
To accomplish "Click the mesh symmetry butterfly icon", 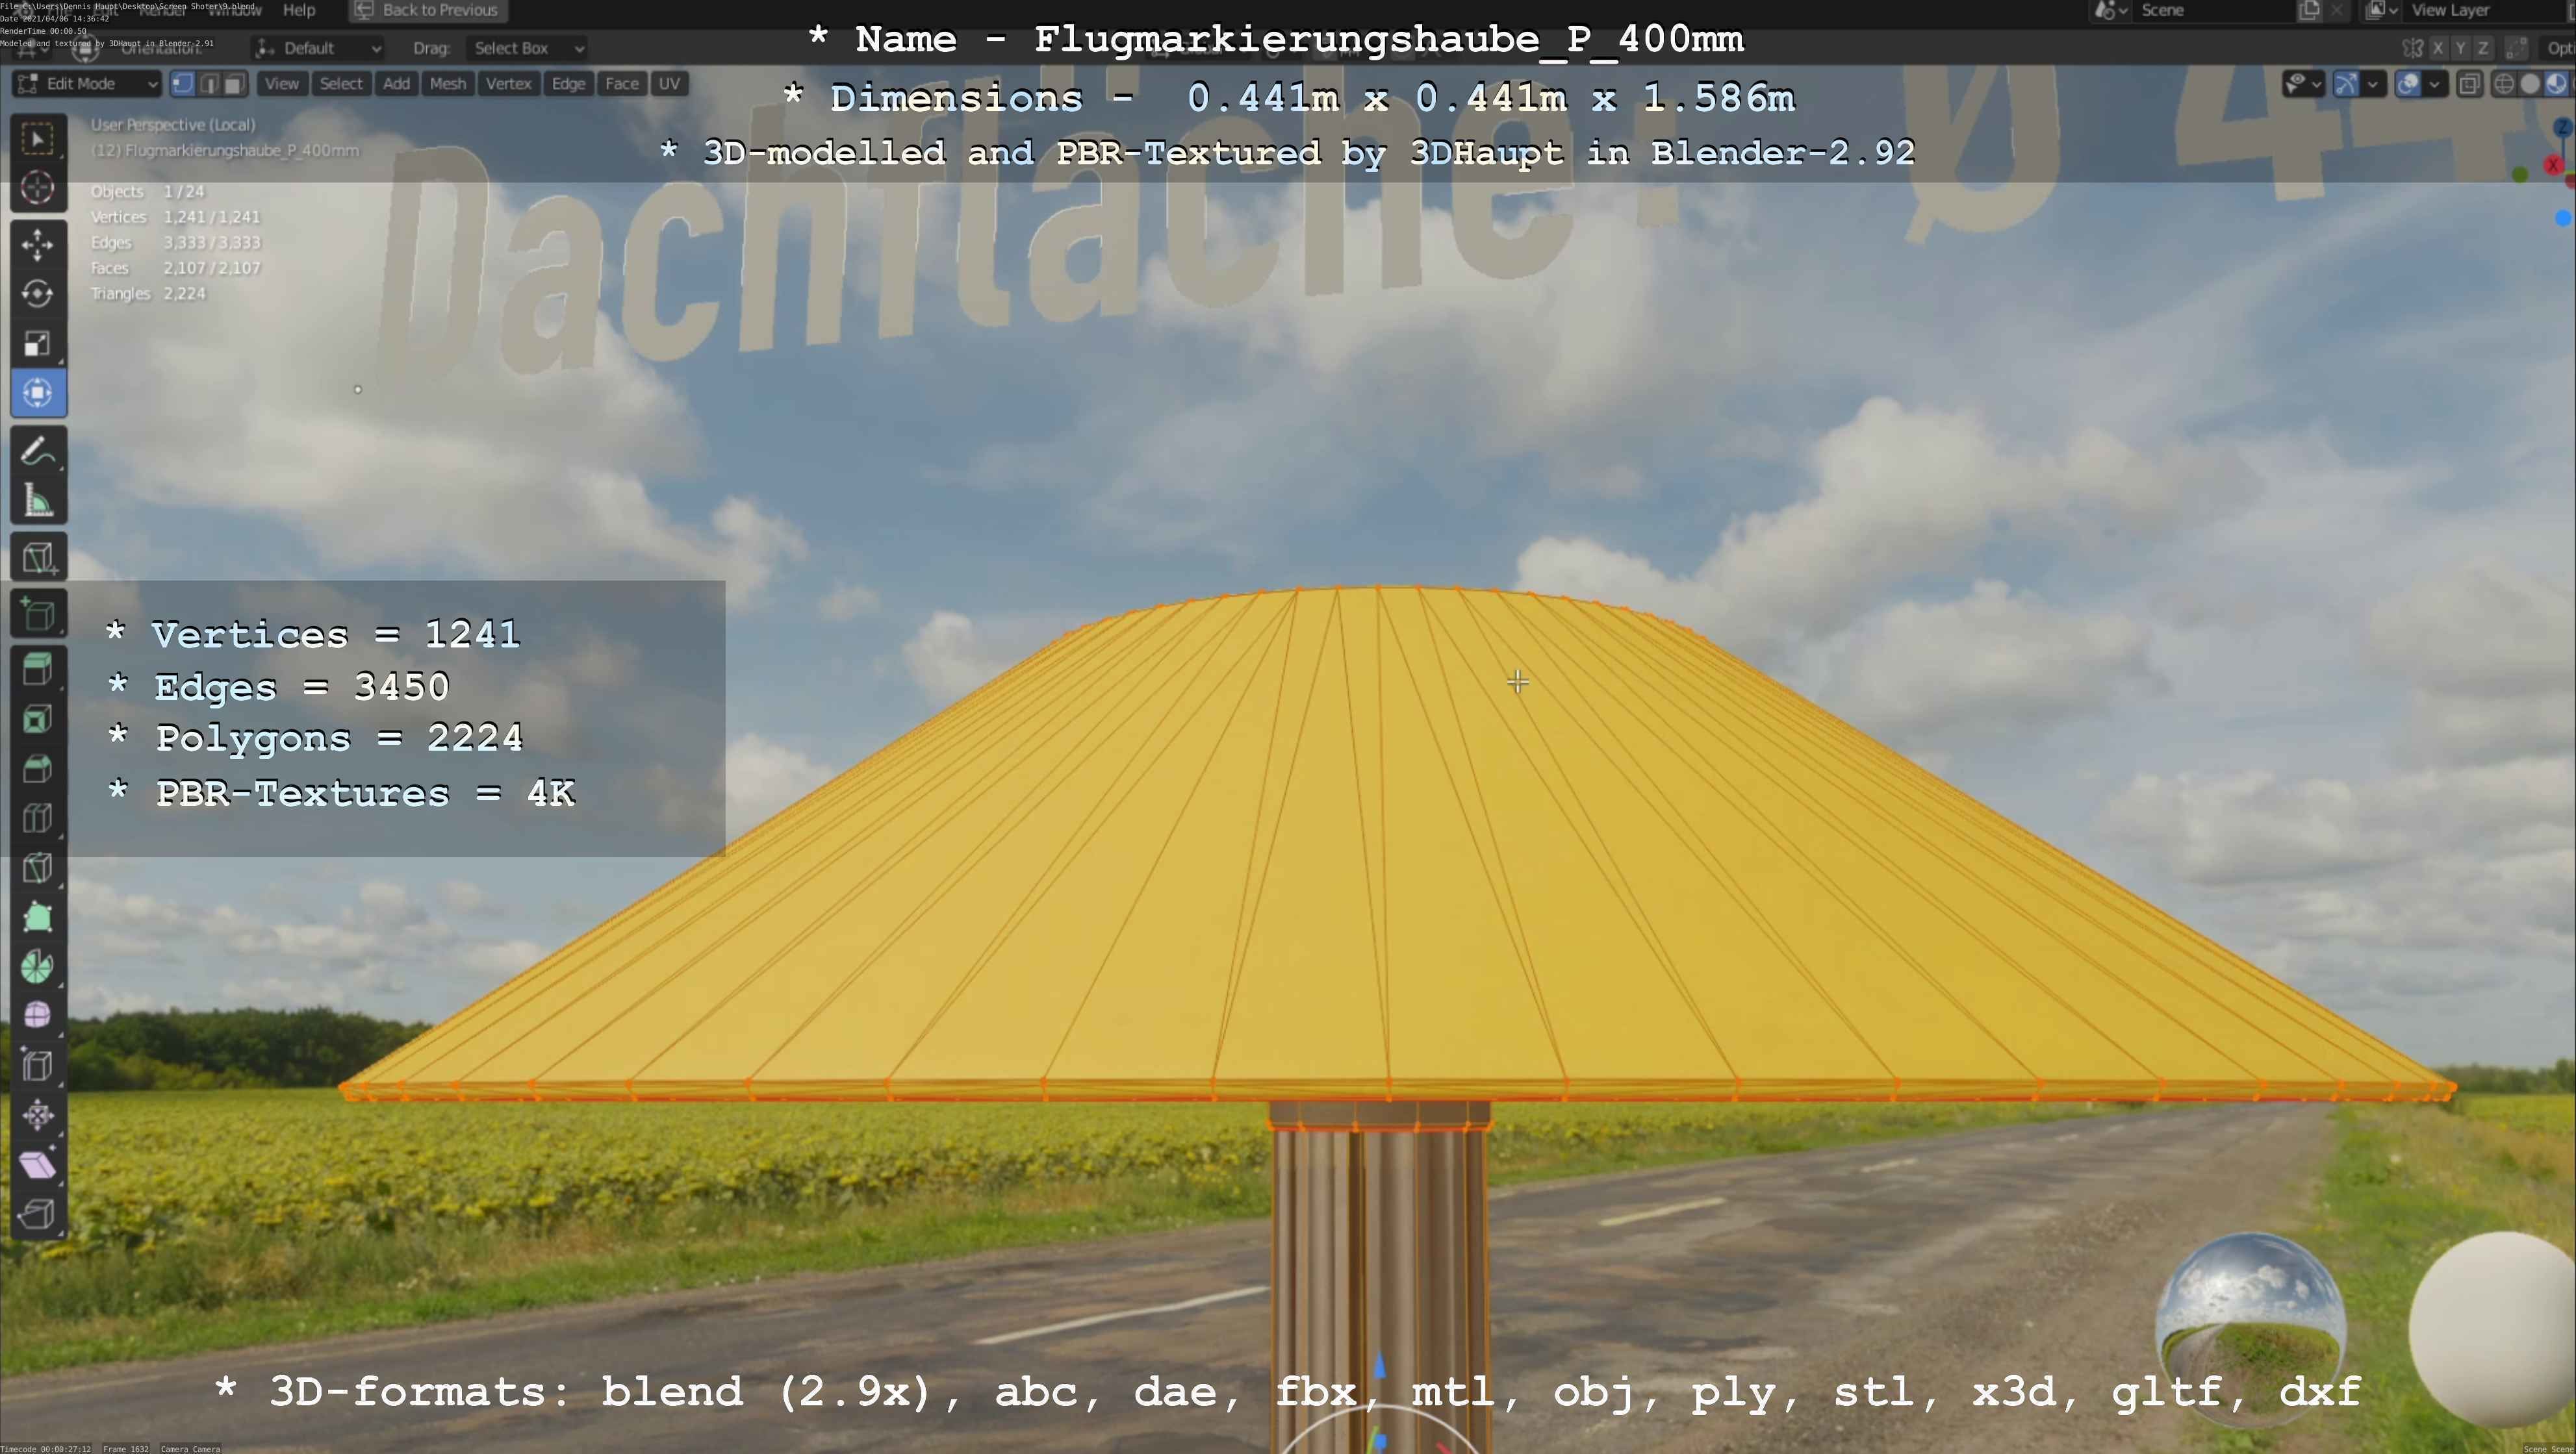I will point(2413,48).
